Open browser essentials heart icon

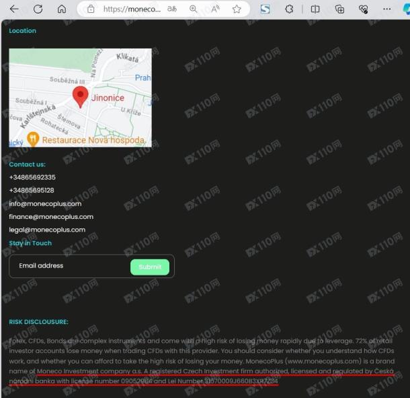click(x=363, y=9)
